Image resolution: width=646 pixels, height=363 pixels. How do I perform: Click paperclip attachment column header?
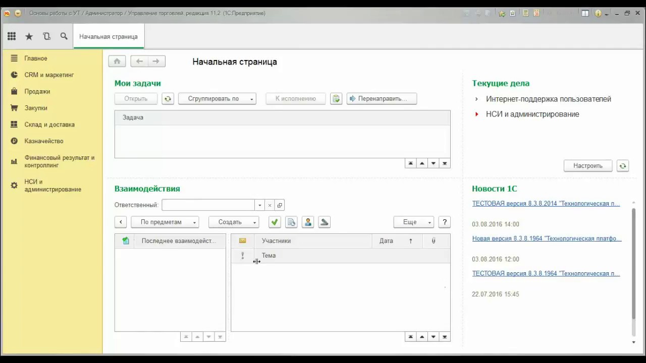point(433,241)
